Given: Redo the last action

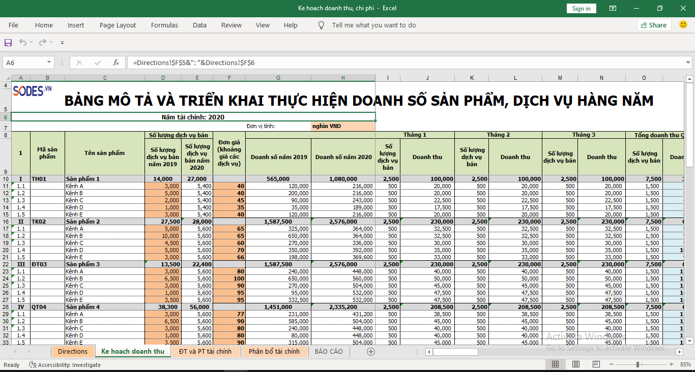Looking at the screenshot, I should 43,43.
